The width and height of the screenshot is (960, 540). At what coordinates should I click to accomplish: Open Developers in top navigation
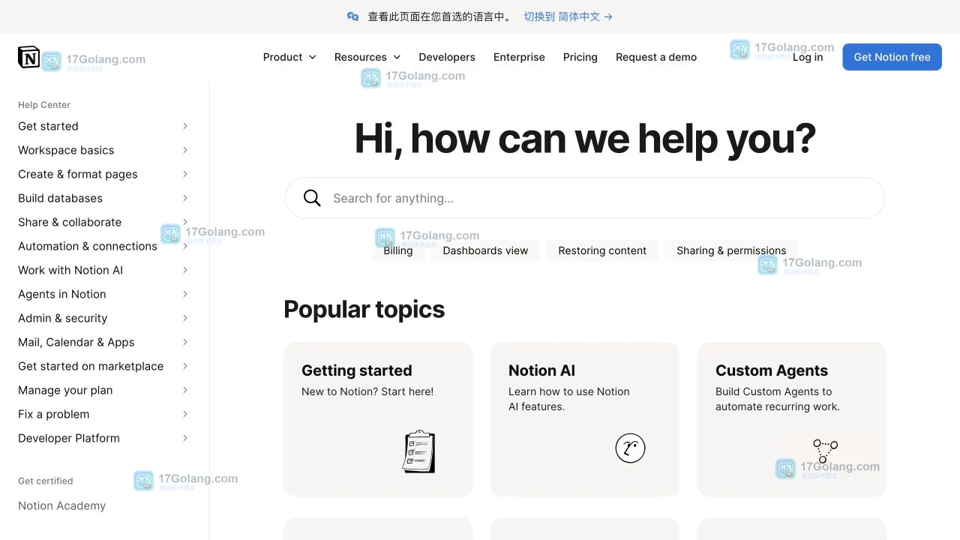[447, 57]
